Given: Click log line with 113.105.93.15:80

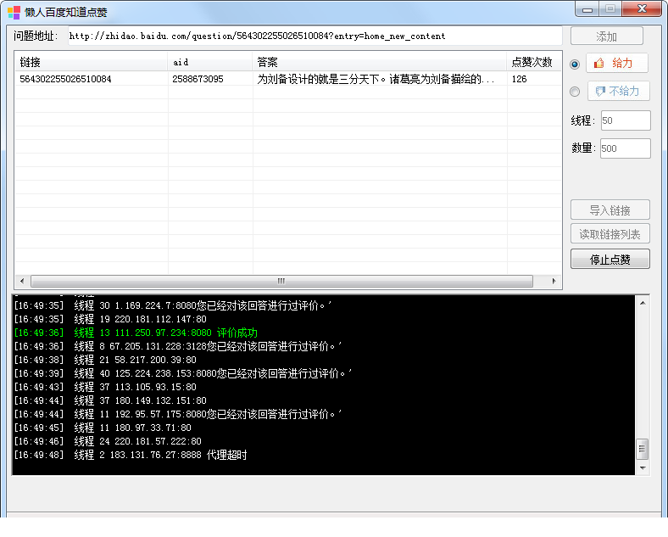Looking at the screenshot, I should 105,387.
